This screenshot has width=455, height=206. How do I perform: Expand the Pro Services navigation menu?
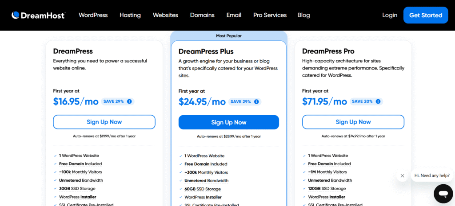[x=270, y=15]
